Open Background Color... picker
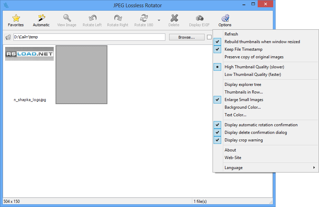This screenshot has width=319, height=207. coord(266,107)
